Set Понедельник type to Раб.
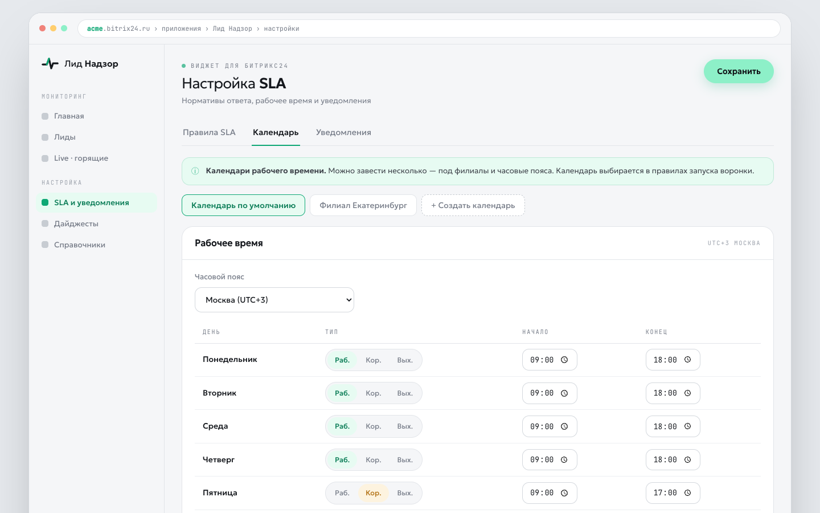This screenshot has height=513, width=820. tap(342, 360)
